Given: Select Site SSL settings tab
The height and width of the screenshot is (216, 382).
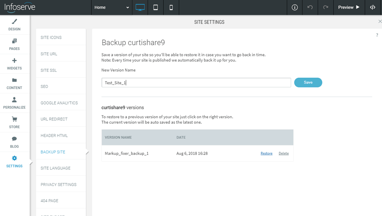Looking at the screenshot, I should click(x=49, y=70).
